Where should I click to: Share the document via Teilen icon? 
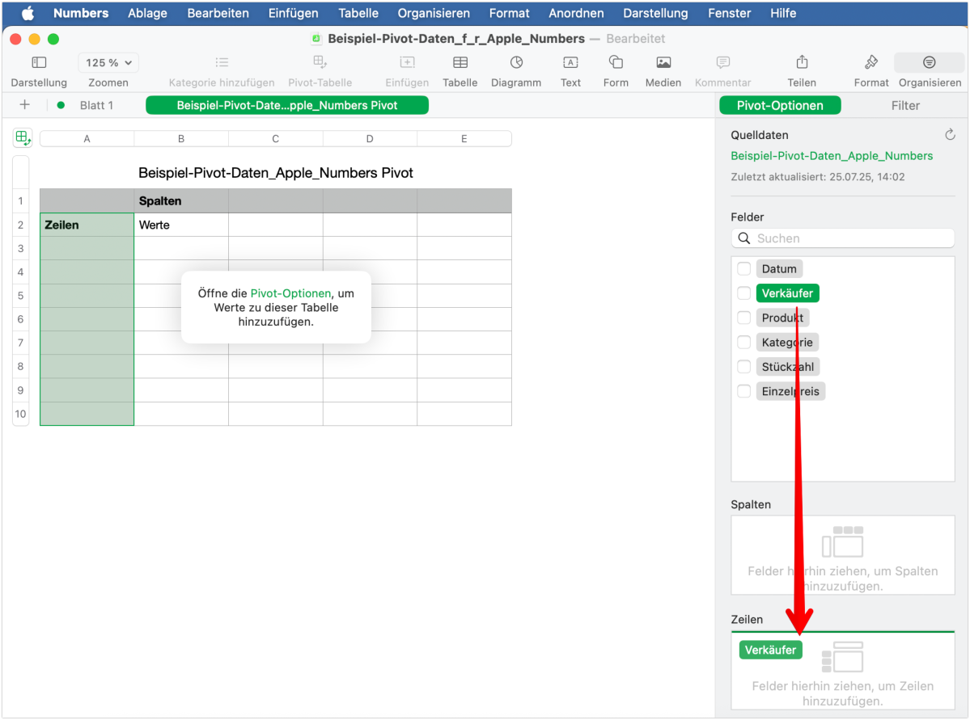802,61
